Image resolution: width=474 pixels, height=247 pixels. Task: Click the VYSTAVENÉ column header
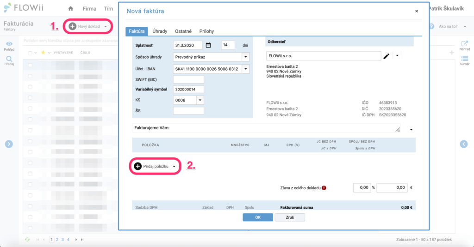pos(63,53)
